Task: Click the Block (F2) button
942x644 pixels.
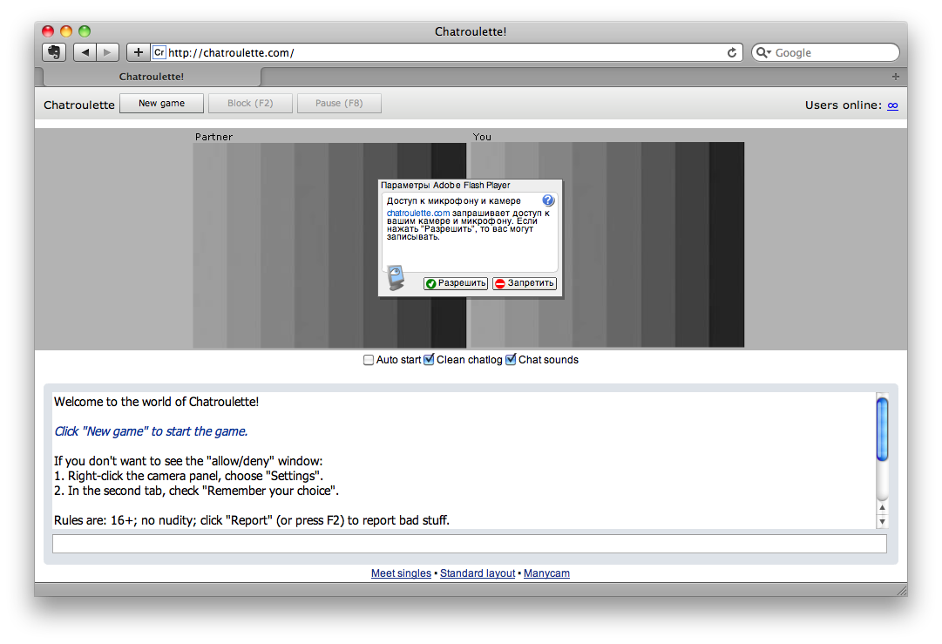Action: click(x=250, y=104)
